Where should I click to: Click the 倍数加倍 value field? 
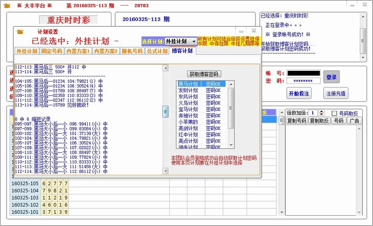(313, 113)
